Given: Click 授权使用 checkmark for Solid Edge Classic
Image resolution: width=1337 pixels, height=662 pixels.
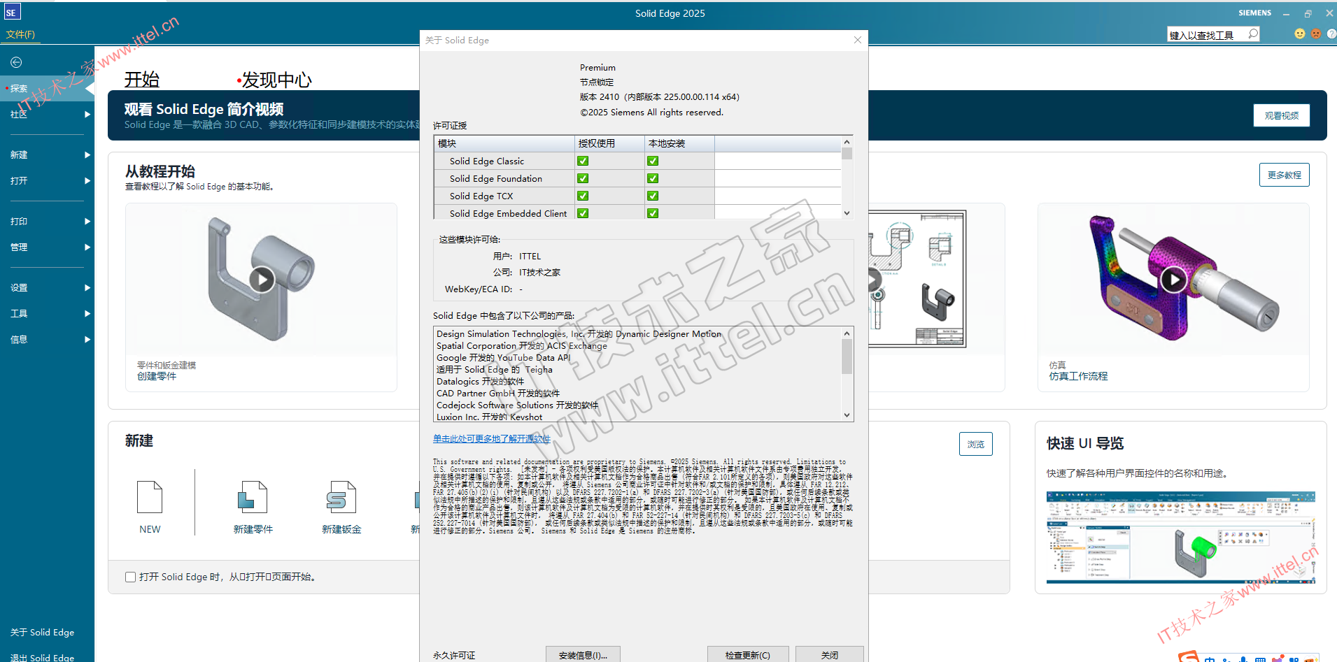Looking at the screenshot, I should (x=583, y=161).
